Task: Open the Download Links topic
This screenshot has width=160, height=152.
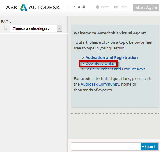Action: (100, 64)
